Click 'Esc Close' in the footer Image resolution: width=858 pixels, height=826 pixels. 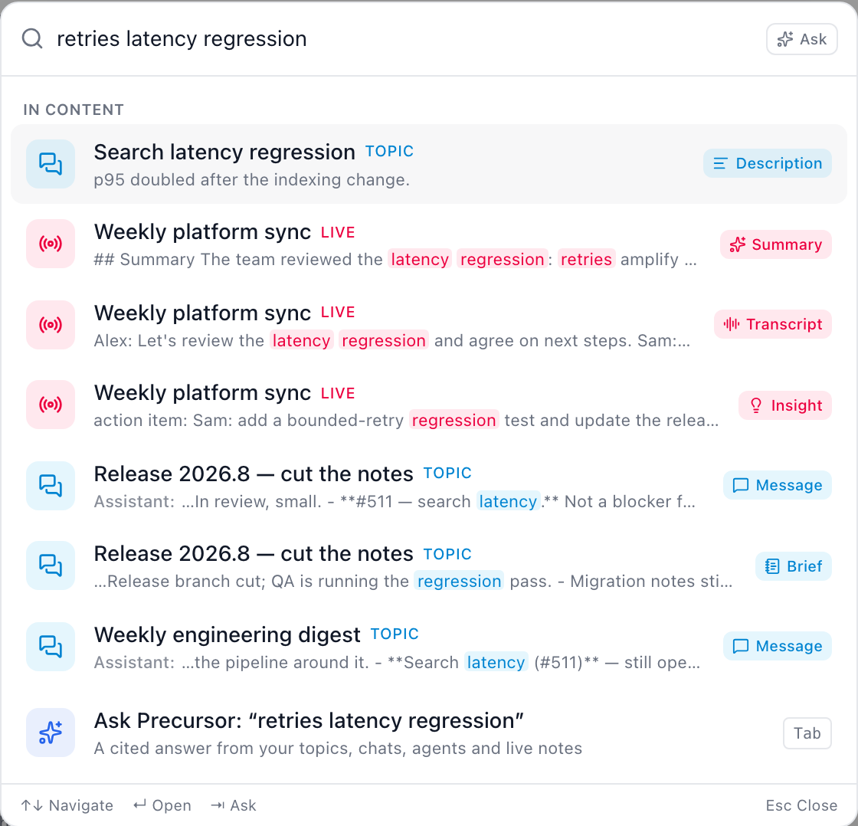coord(801,805)
